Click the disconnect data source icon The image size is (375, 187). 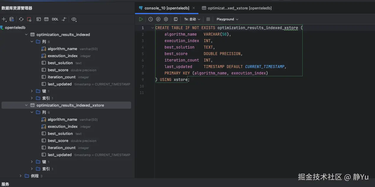29,19
